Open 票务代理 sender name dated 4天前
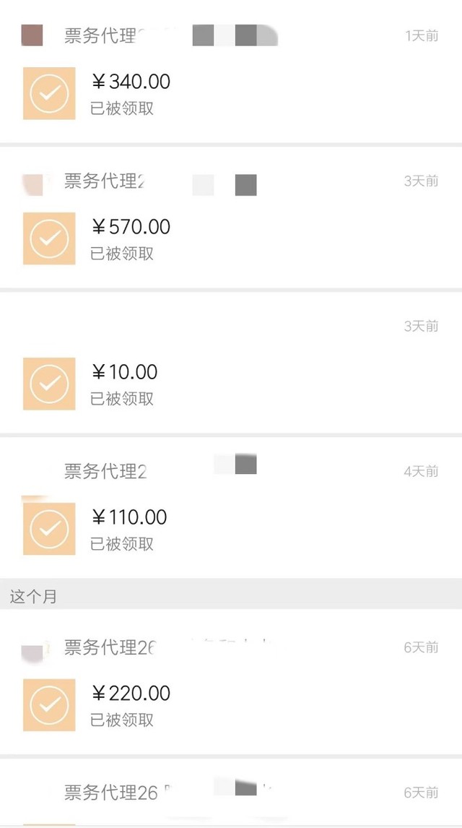The image size is (462, 828). coord(105,472)
